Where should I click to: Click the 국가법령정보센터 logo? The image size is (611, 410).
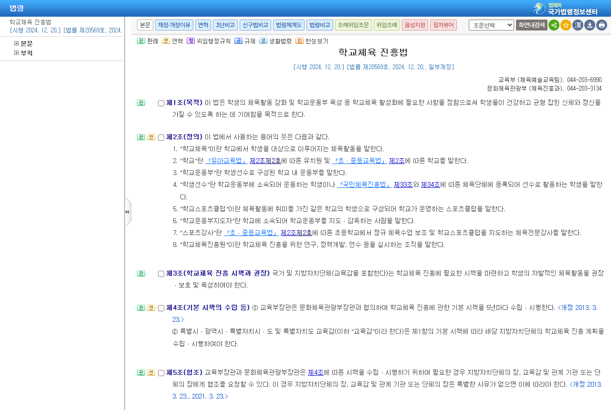click(566, 9)
